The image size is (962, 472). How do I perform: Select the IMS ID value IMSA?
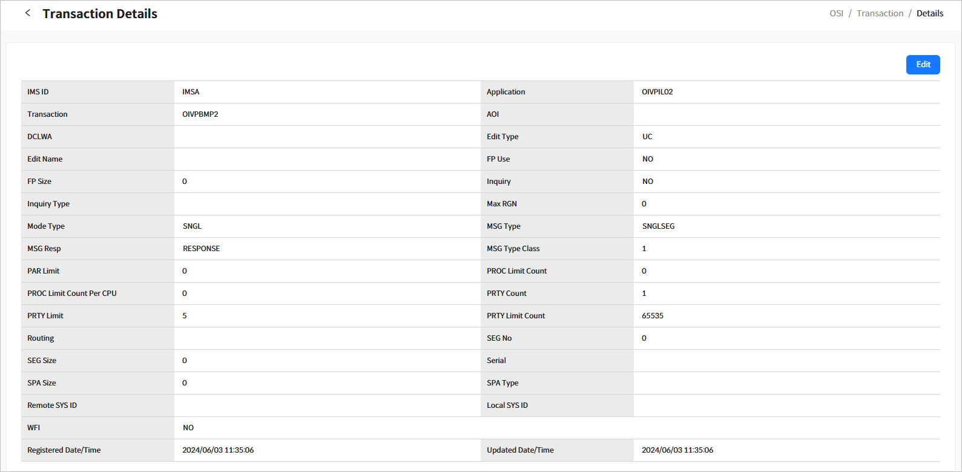click(191, 92)
